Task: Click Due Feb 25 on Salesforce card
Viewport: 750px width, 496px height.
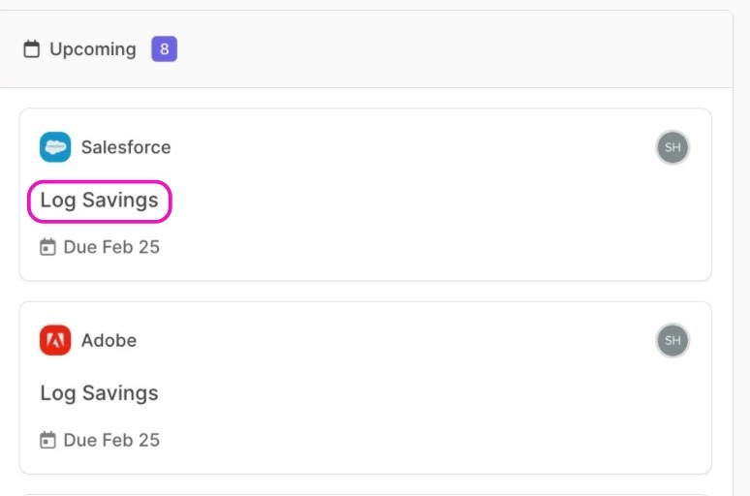Action: tap(111, 247)
